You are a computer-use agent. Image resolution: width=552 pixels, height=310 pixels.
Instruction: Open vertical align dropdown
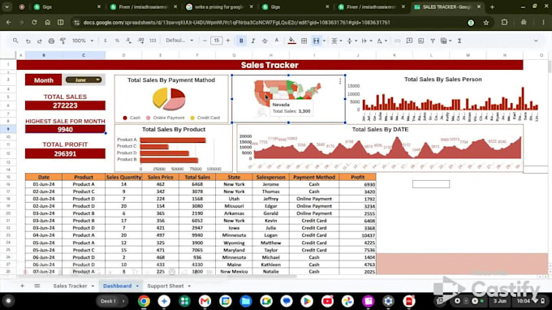[351, 41]
